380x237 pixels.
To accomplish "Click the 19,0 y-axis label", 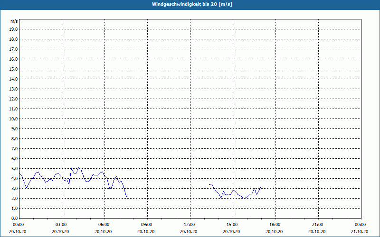I will 14,29.
